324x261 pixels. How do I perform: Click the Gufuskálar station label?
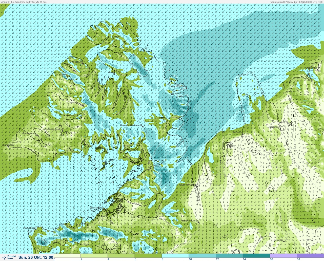click(29, 228)
